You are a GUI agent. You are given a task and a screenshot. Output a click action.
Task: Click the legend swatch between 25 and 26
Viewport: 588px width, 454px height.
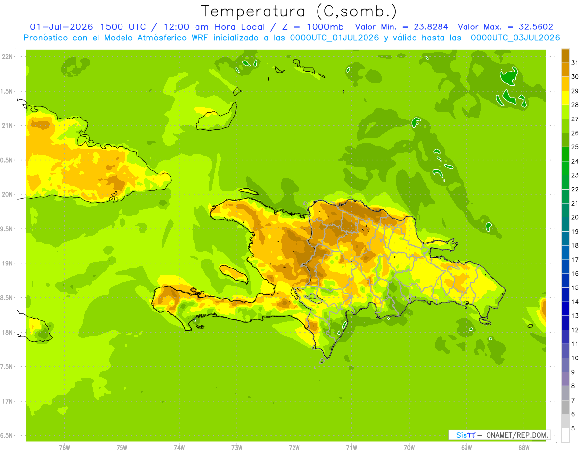click(565, 140)
